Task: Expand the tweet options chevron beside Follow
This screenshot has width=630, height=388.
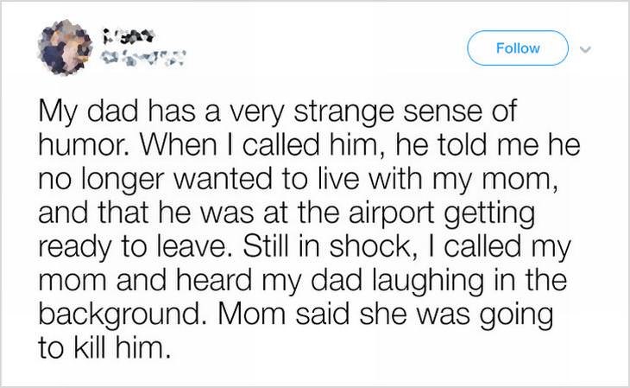Action: click(587, 49)
